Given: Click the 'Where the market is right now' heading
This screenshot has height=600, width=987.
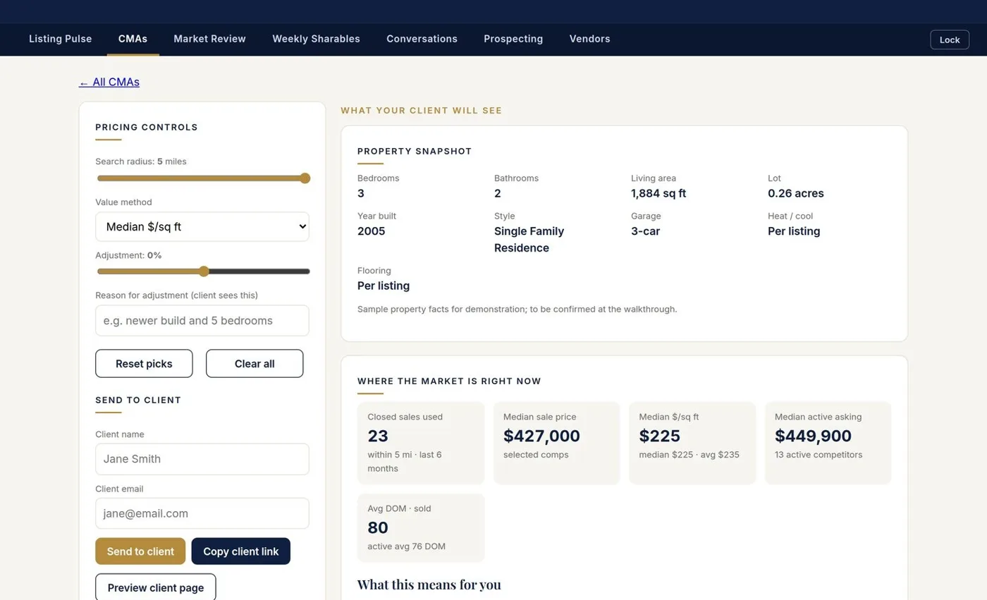Looking at the screenshot, I should [x=449, y=381].
